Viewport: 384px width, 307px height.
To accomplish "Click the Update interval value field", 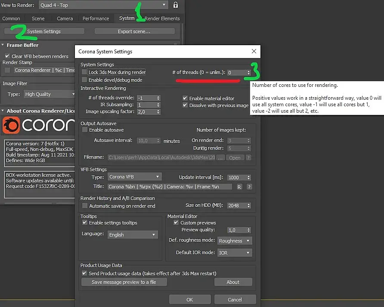I will [x=237, y=177].
